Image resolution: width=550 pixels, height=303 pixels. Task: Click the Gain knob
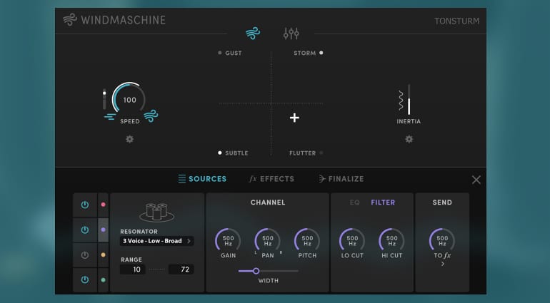click(x=228, y=241)
